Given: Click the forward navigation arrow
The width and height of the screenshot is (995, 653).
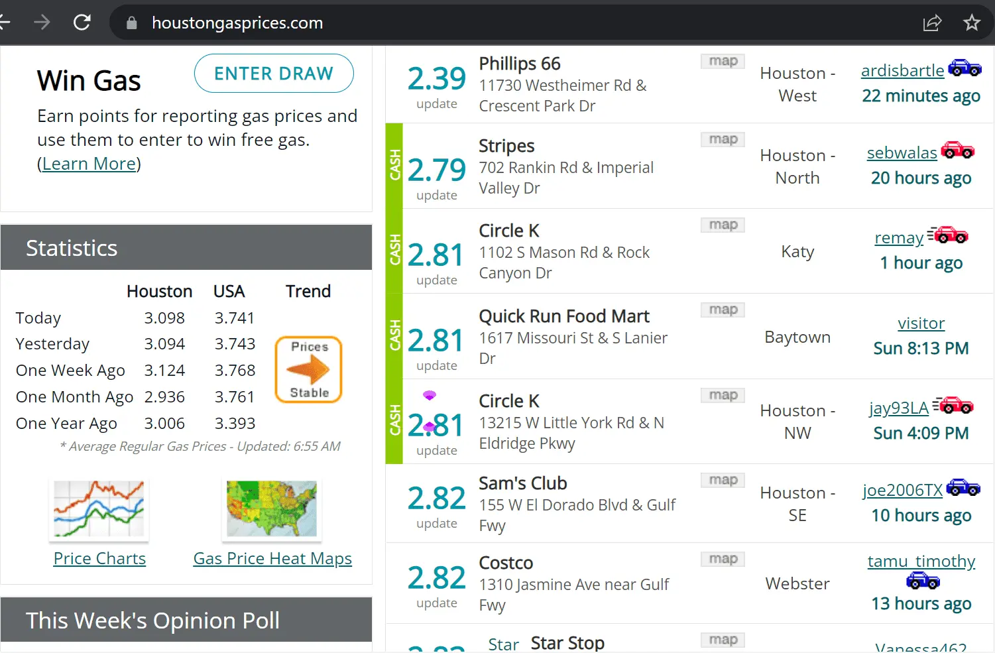Looking at the screenshot, I should coord(42,23).
